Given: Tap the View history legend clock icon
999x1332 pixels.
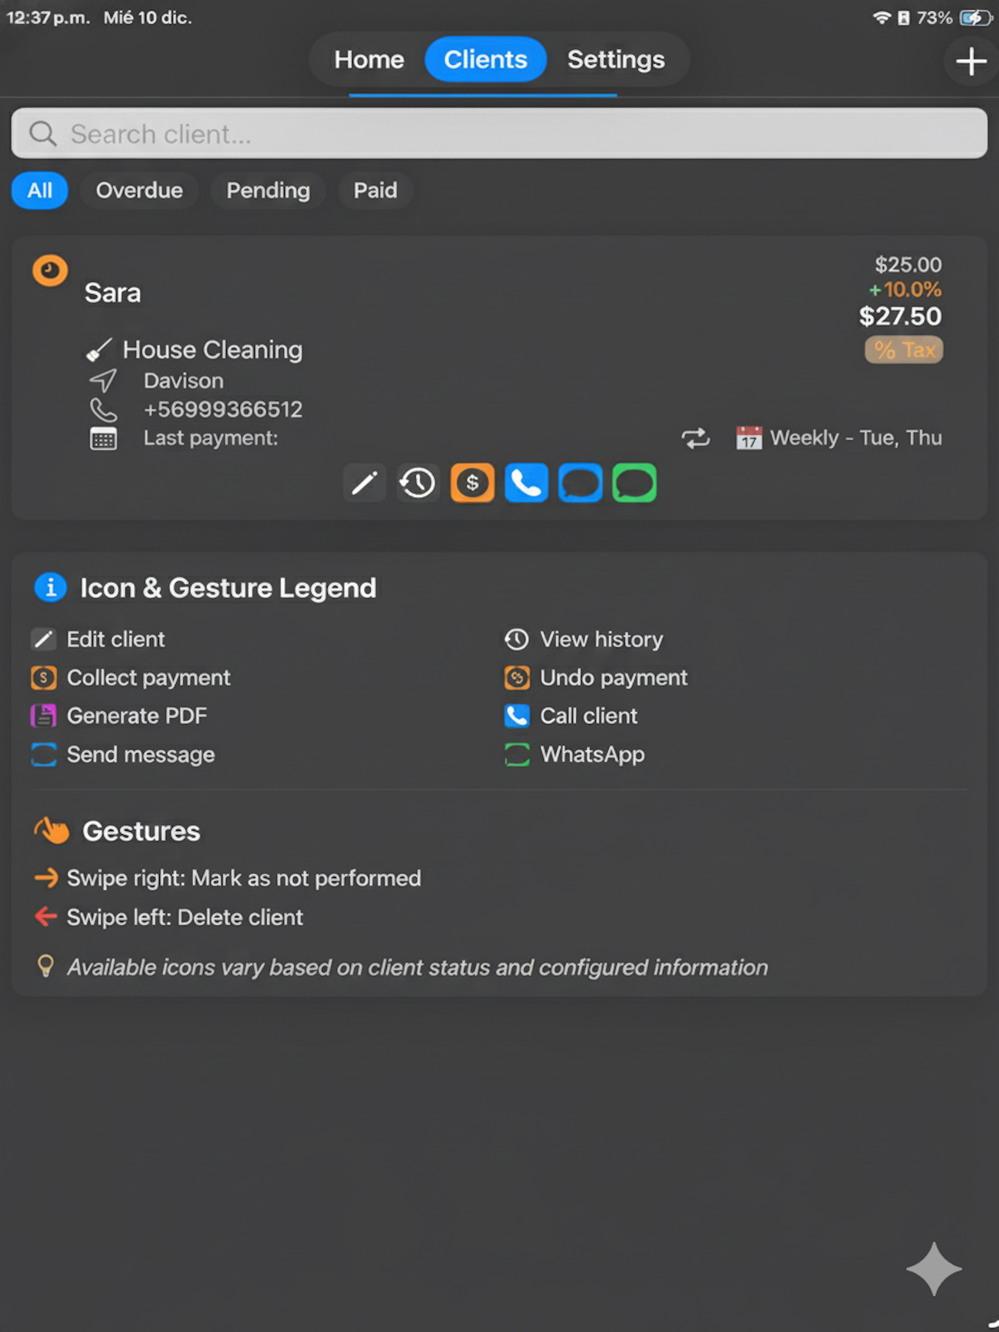Looking at the screenshot, I should pos(516,639).
